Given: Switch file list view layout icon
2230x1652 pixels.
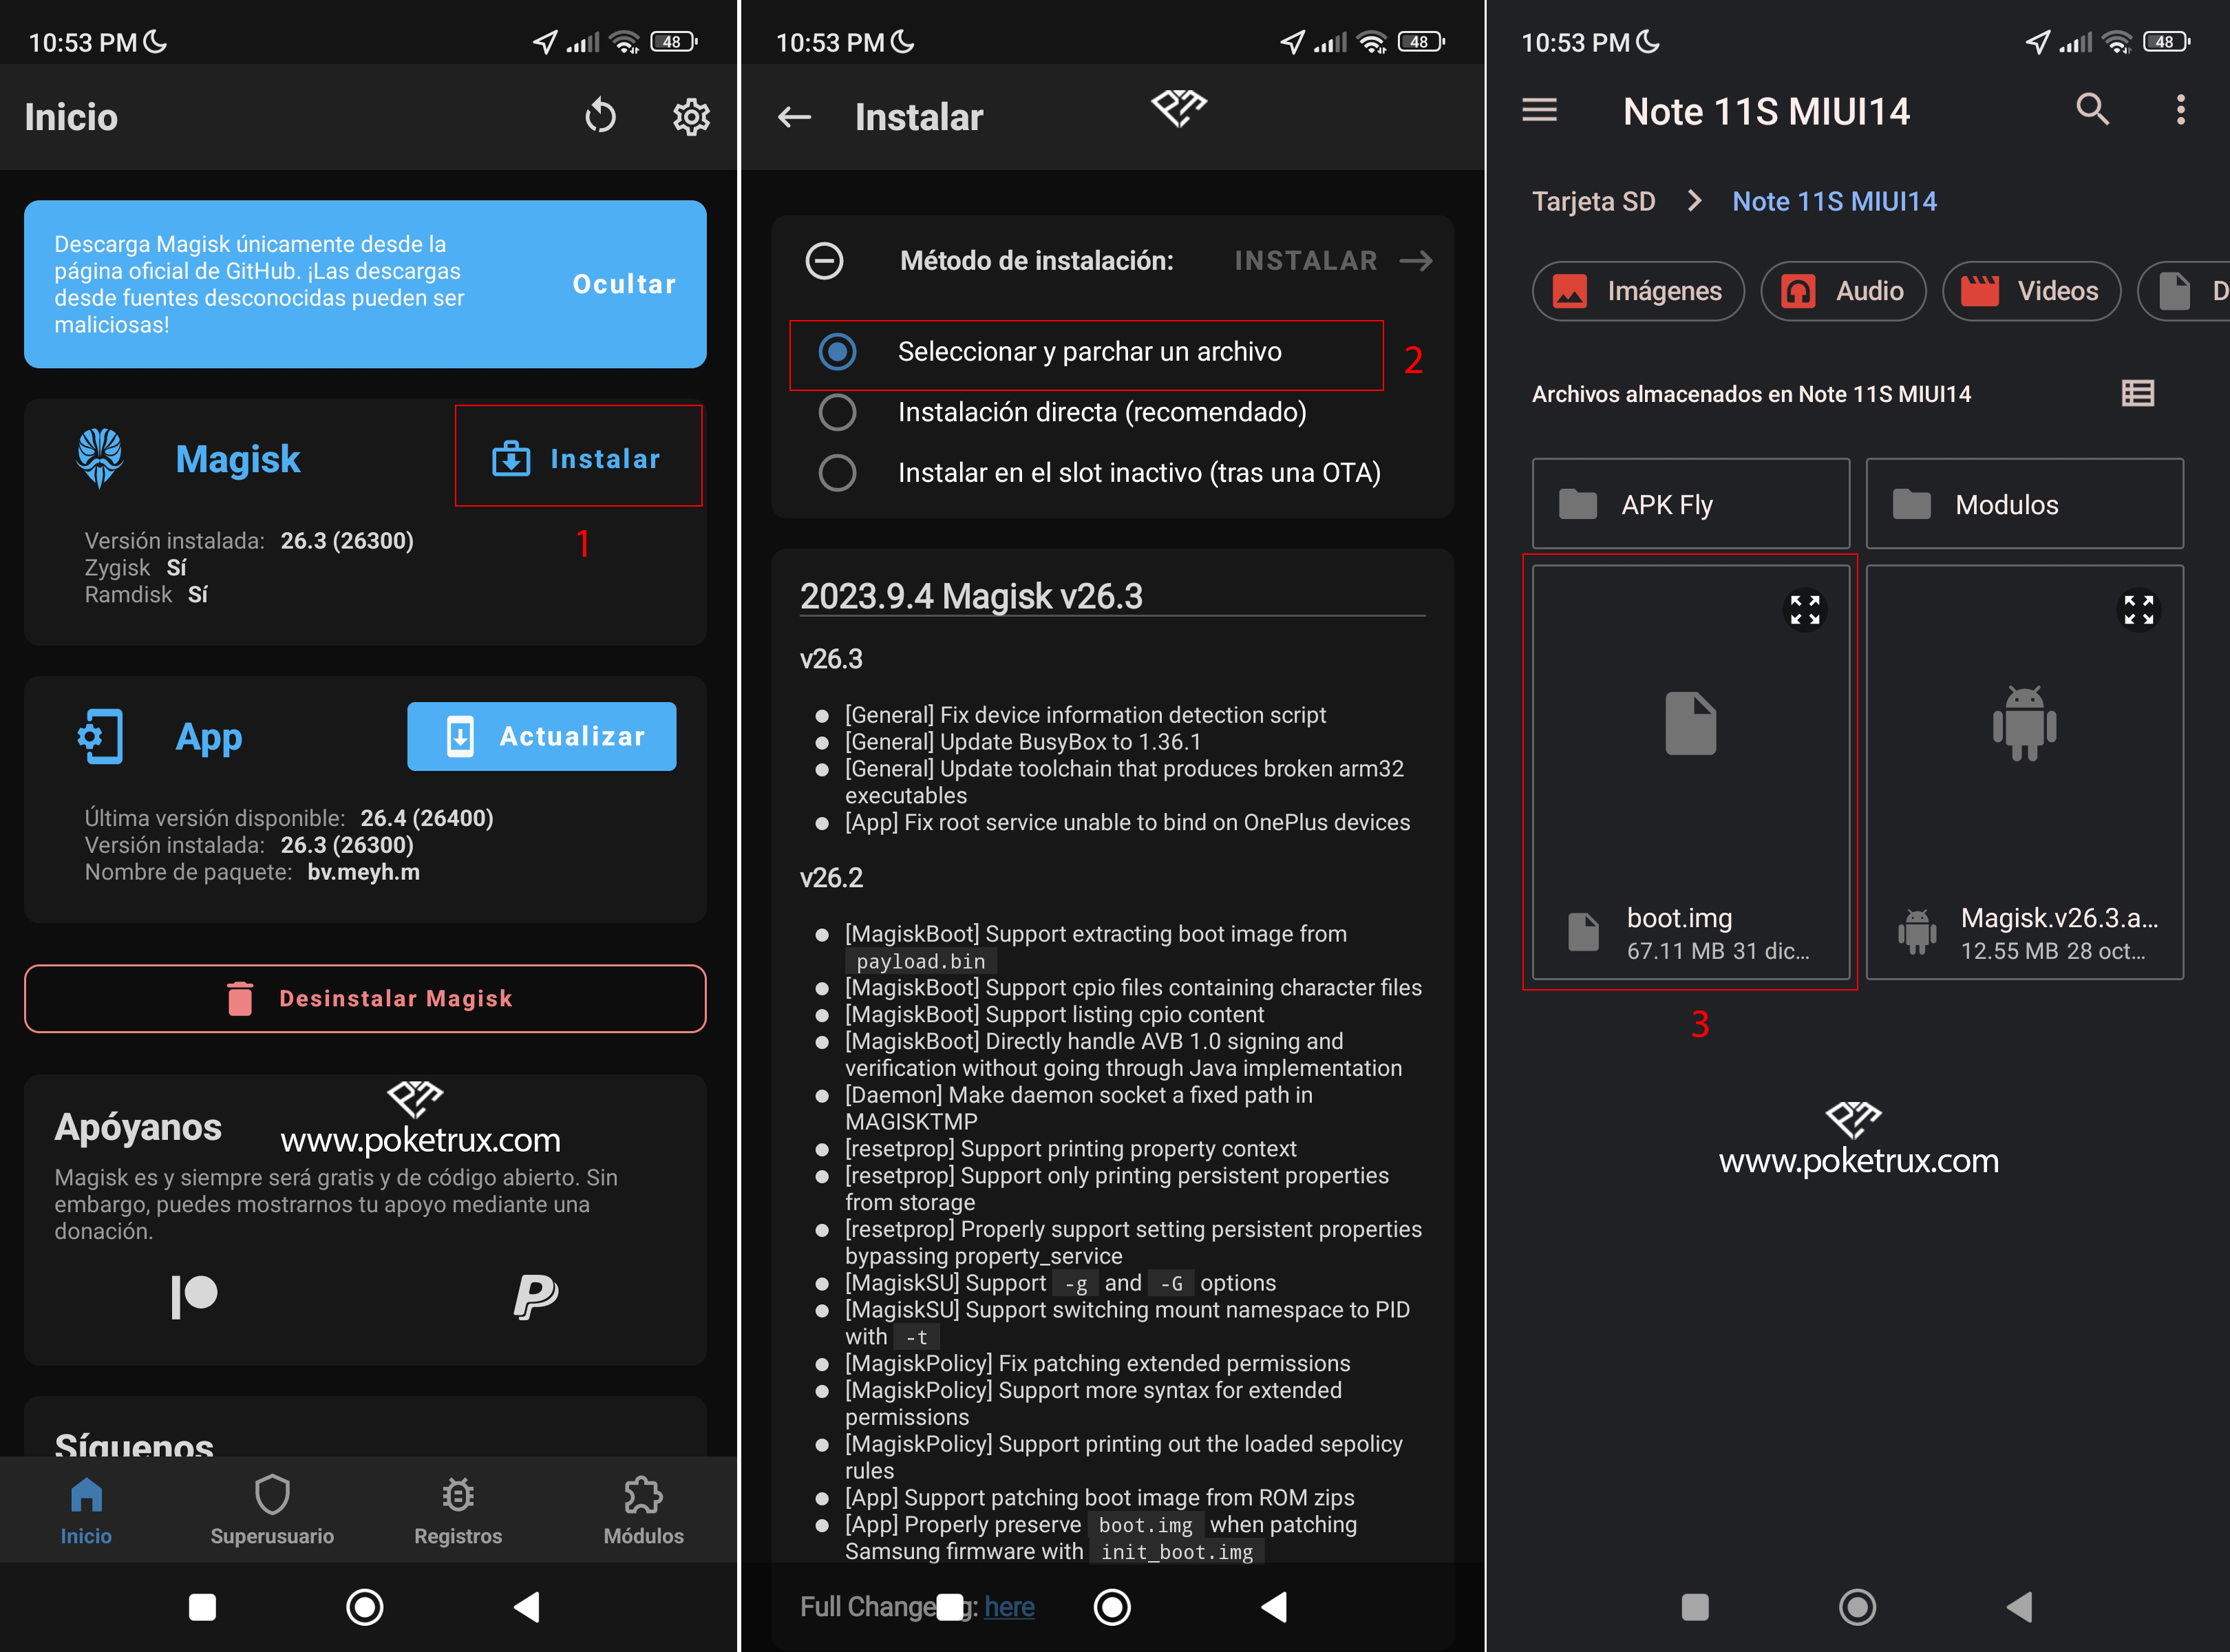Looking at the screenshot, I should point(2138,393).
